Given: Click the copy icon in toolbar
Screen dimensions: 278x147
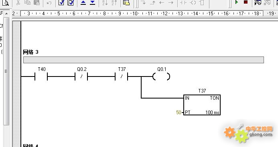Looking at the screenshot, I should pyautogui.click(x=27, y=2).
